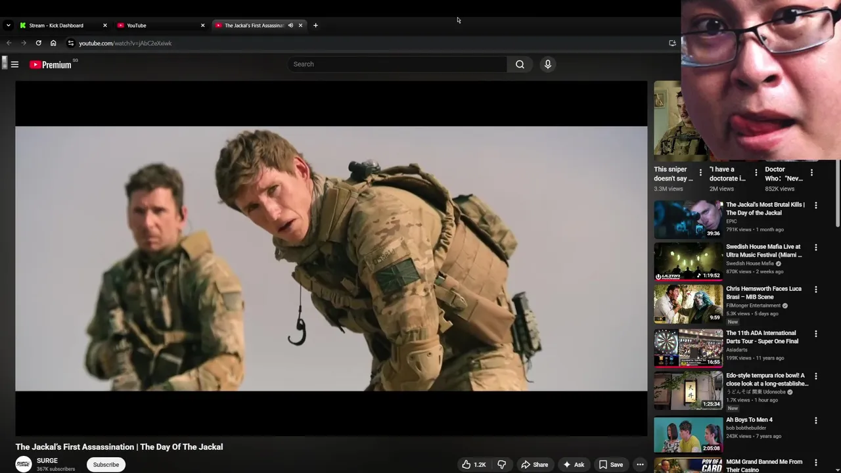Open MGM Grand Banned Me video title
This screenshot has width=841, height=473.
[x=764, y=466]
